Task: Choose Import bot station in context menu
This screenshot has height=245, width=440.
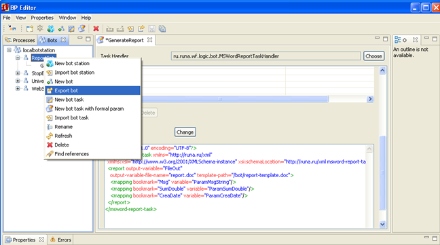Action: [92, 73]
